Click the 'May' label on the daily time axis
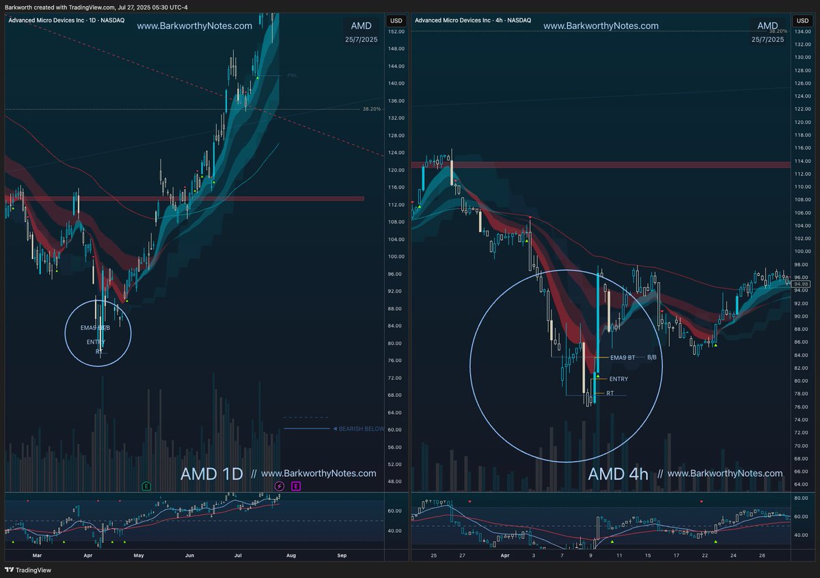This screenshot has height=578, width=820. pyautogui.click(x=139, y=555)
